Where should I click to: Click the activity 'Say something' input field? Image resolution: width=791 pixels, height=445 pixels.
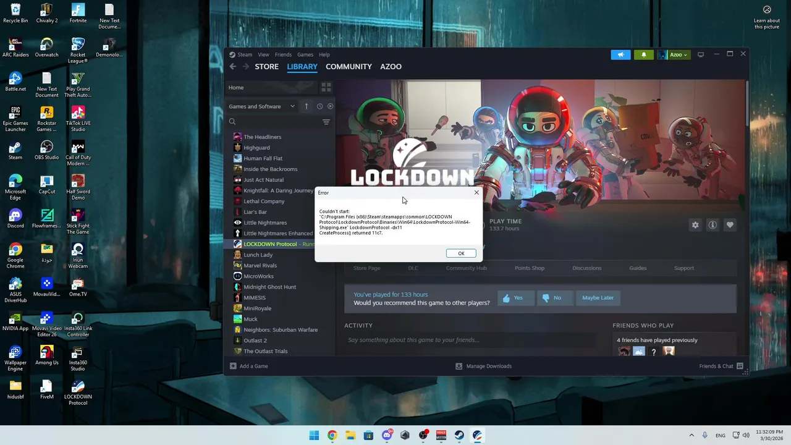pos(470,340)
